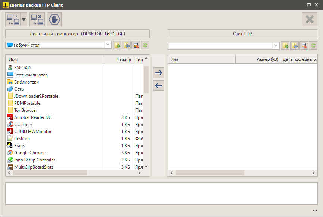Sort local list by Тип column
Screen dimensions: 323x217
click(x=138, y=60)
